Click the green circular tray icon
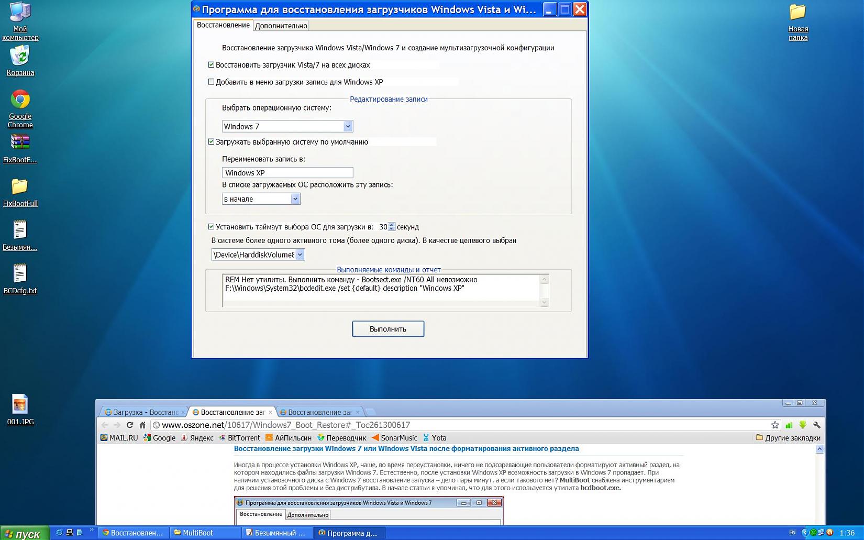 814,532
